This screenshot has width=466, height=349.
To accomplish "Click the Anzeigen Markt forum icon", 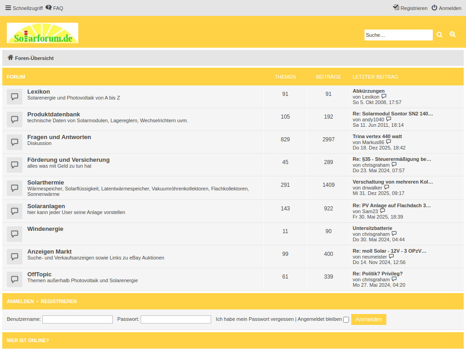I will pos(14,256).
